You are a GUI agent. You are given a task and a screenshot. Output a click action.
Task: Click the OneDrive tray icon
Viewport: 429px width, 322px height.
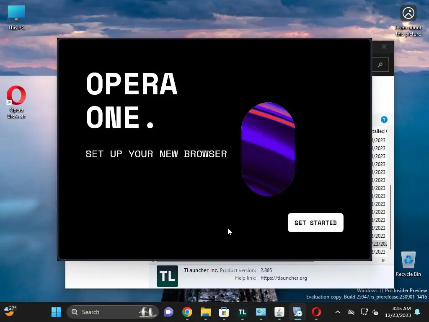pyautogui.click(x=351, y=312)
